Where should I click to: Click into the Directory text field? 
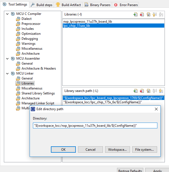tap(95, 126)
